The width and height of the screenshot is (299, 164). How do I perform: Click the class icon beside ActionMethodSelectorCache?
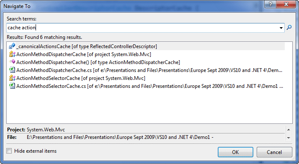click(x=12, y=78)
